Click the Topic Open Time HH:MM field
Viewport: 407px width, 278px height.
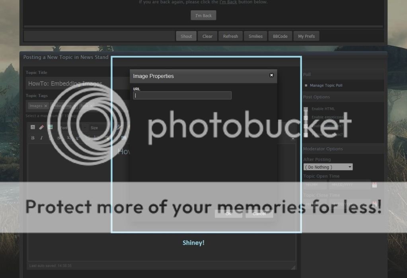click(315, 185)
